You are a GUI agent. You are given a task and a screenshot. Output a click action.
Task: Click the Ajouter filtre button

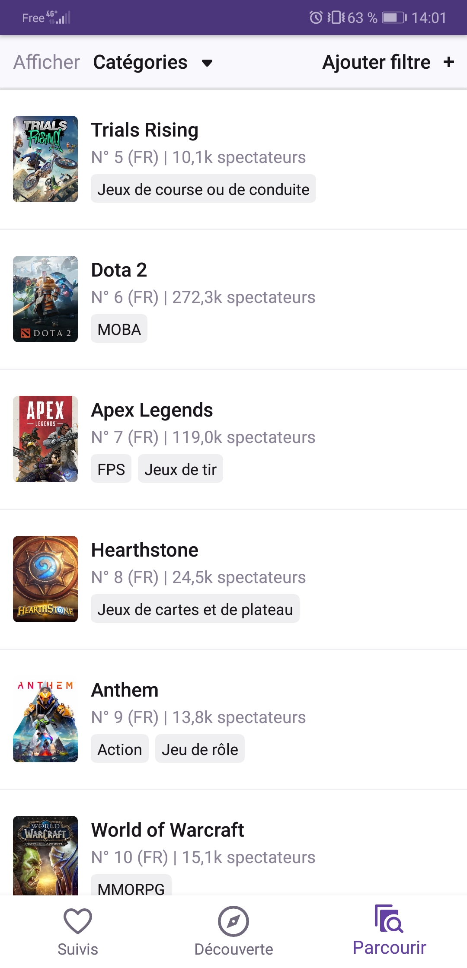point(377,62)
